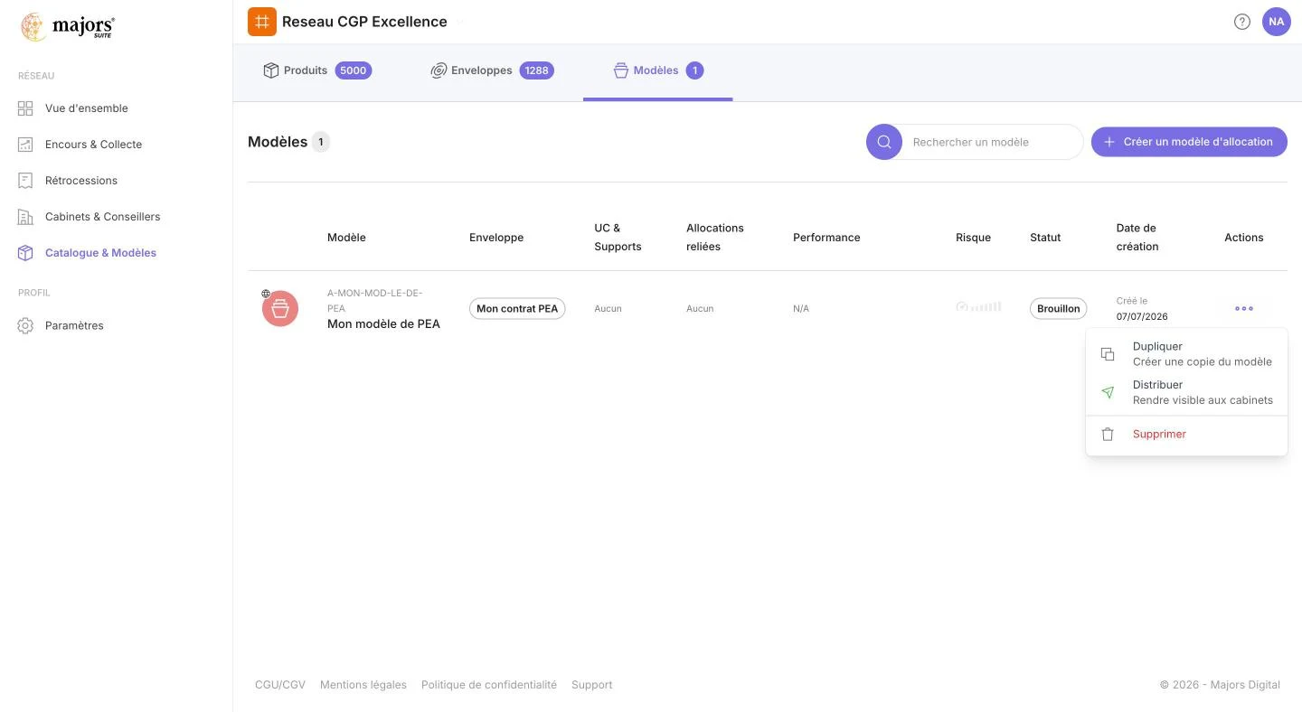Choose Dupliquer from the actions menu
The height and width of the screenshot is (712, 1302).
(x=1186, y=354)
